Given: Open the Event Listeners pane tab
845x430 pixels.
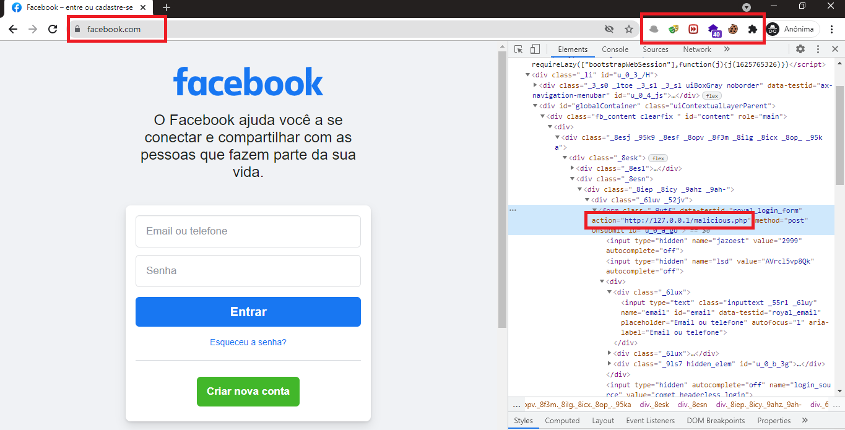Looking at the screenshot, I should point(650,421).
